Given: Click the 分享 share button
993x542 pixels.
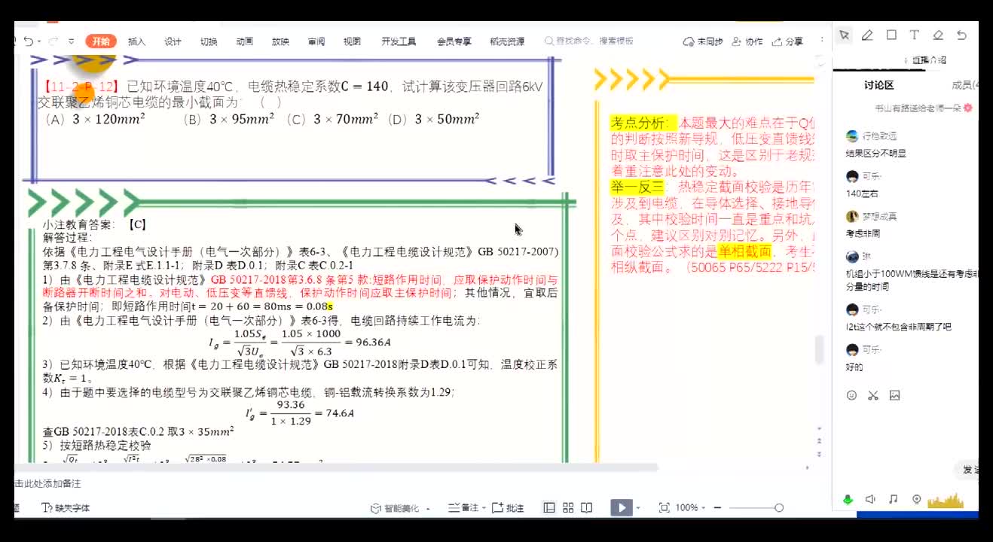Looking at the screenshot, I should [789, 41].
